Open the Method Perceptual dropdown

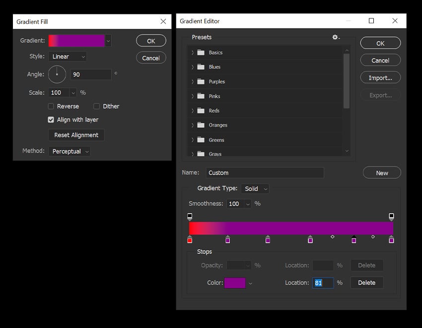[69, 151]
